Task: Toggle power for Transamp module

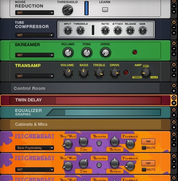Action: (x=174, y=64)
